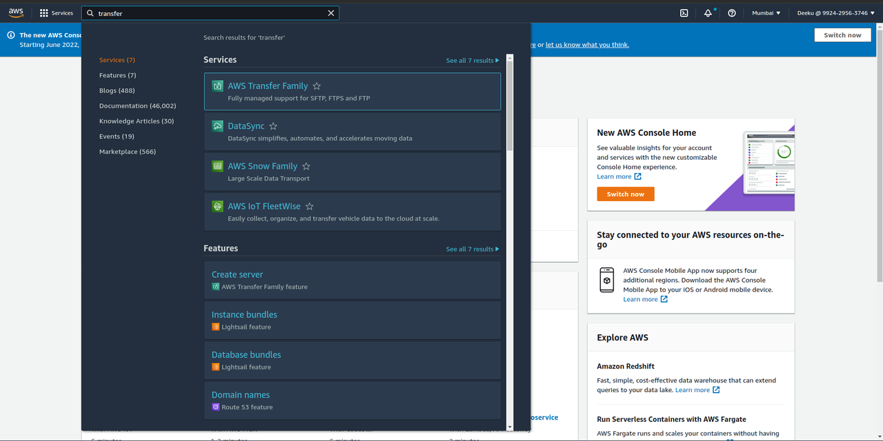The image size is (883, 441).
Task: Open the help question mark icon
Action: pos(732,13)
